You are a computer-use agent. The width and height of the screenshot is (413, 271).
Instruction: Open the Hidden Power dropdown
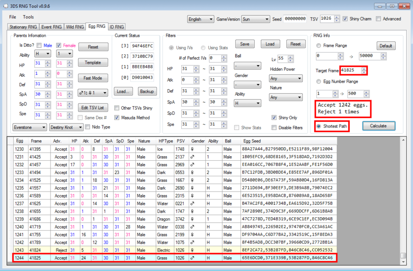tap(286, 78)
